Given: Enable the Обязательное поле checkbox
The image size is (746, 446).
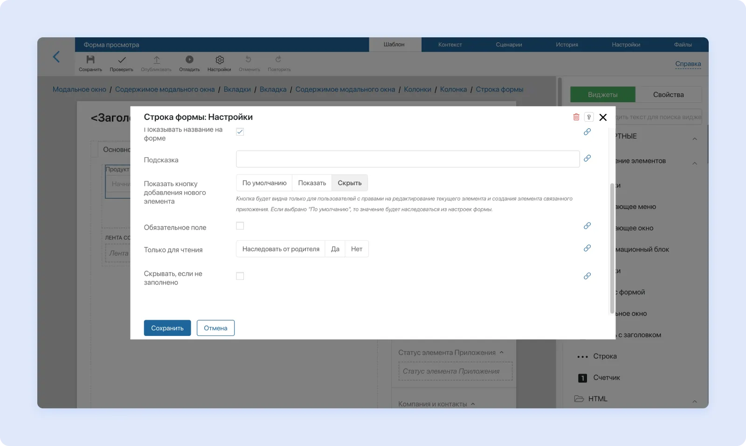Looking at the screenshot, I should click(240, 226).
